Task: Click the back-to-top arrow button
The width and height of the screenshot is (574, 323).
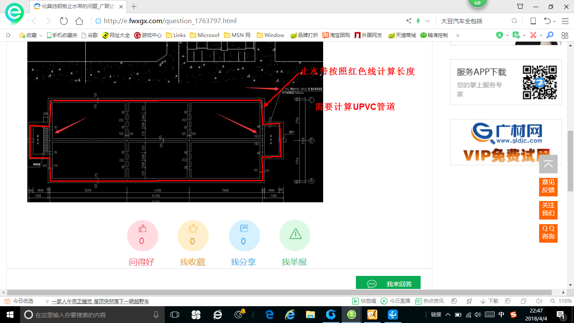Action: (x=548, y=164)
